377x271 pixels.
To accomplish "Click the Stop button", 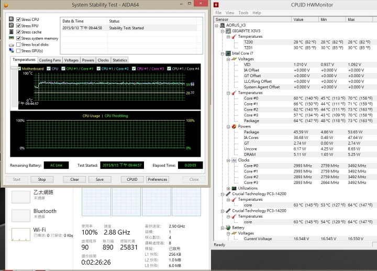I will click(x=42, y=179).
